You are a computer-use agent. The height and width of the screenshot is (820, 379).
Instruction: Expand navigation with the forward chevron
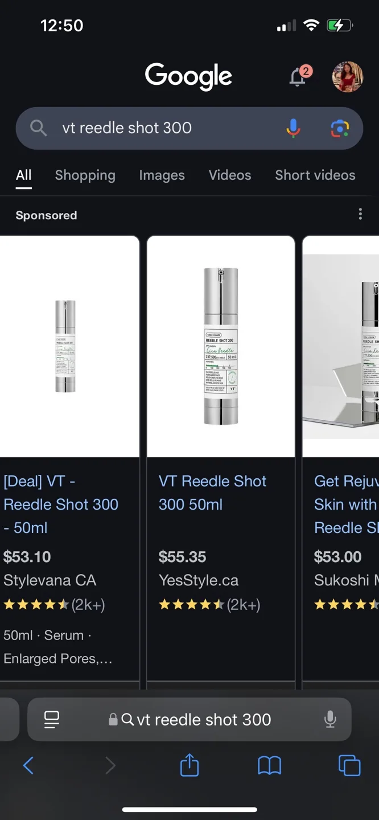[x=110, y=766]
